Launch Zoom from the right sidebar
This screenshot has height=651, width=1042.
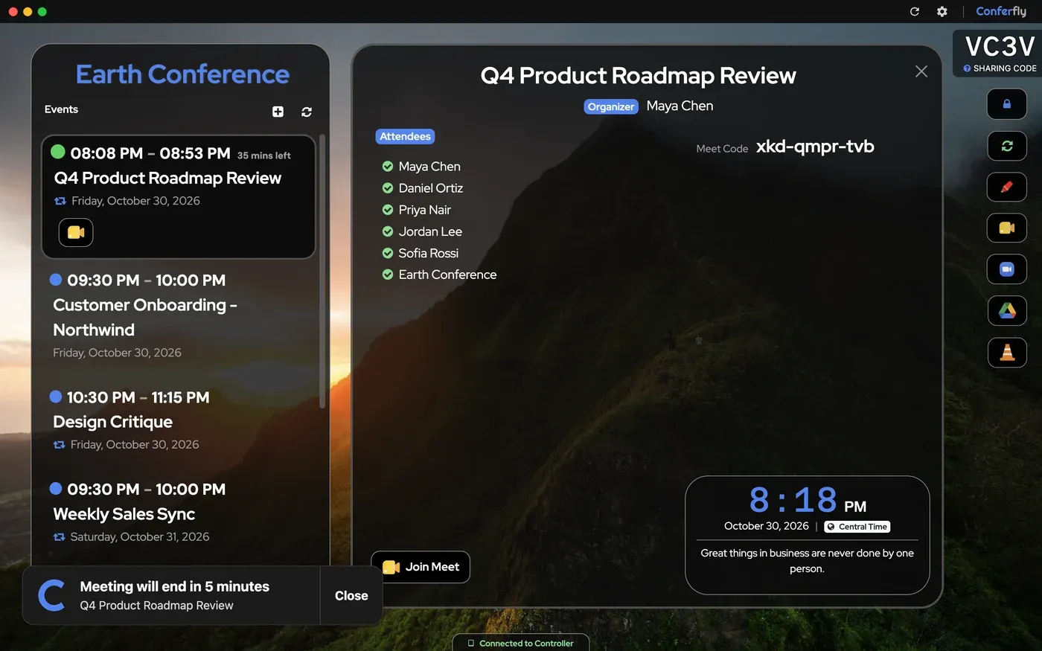[x=1007, y=269]
